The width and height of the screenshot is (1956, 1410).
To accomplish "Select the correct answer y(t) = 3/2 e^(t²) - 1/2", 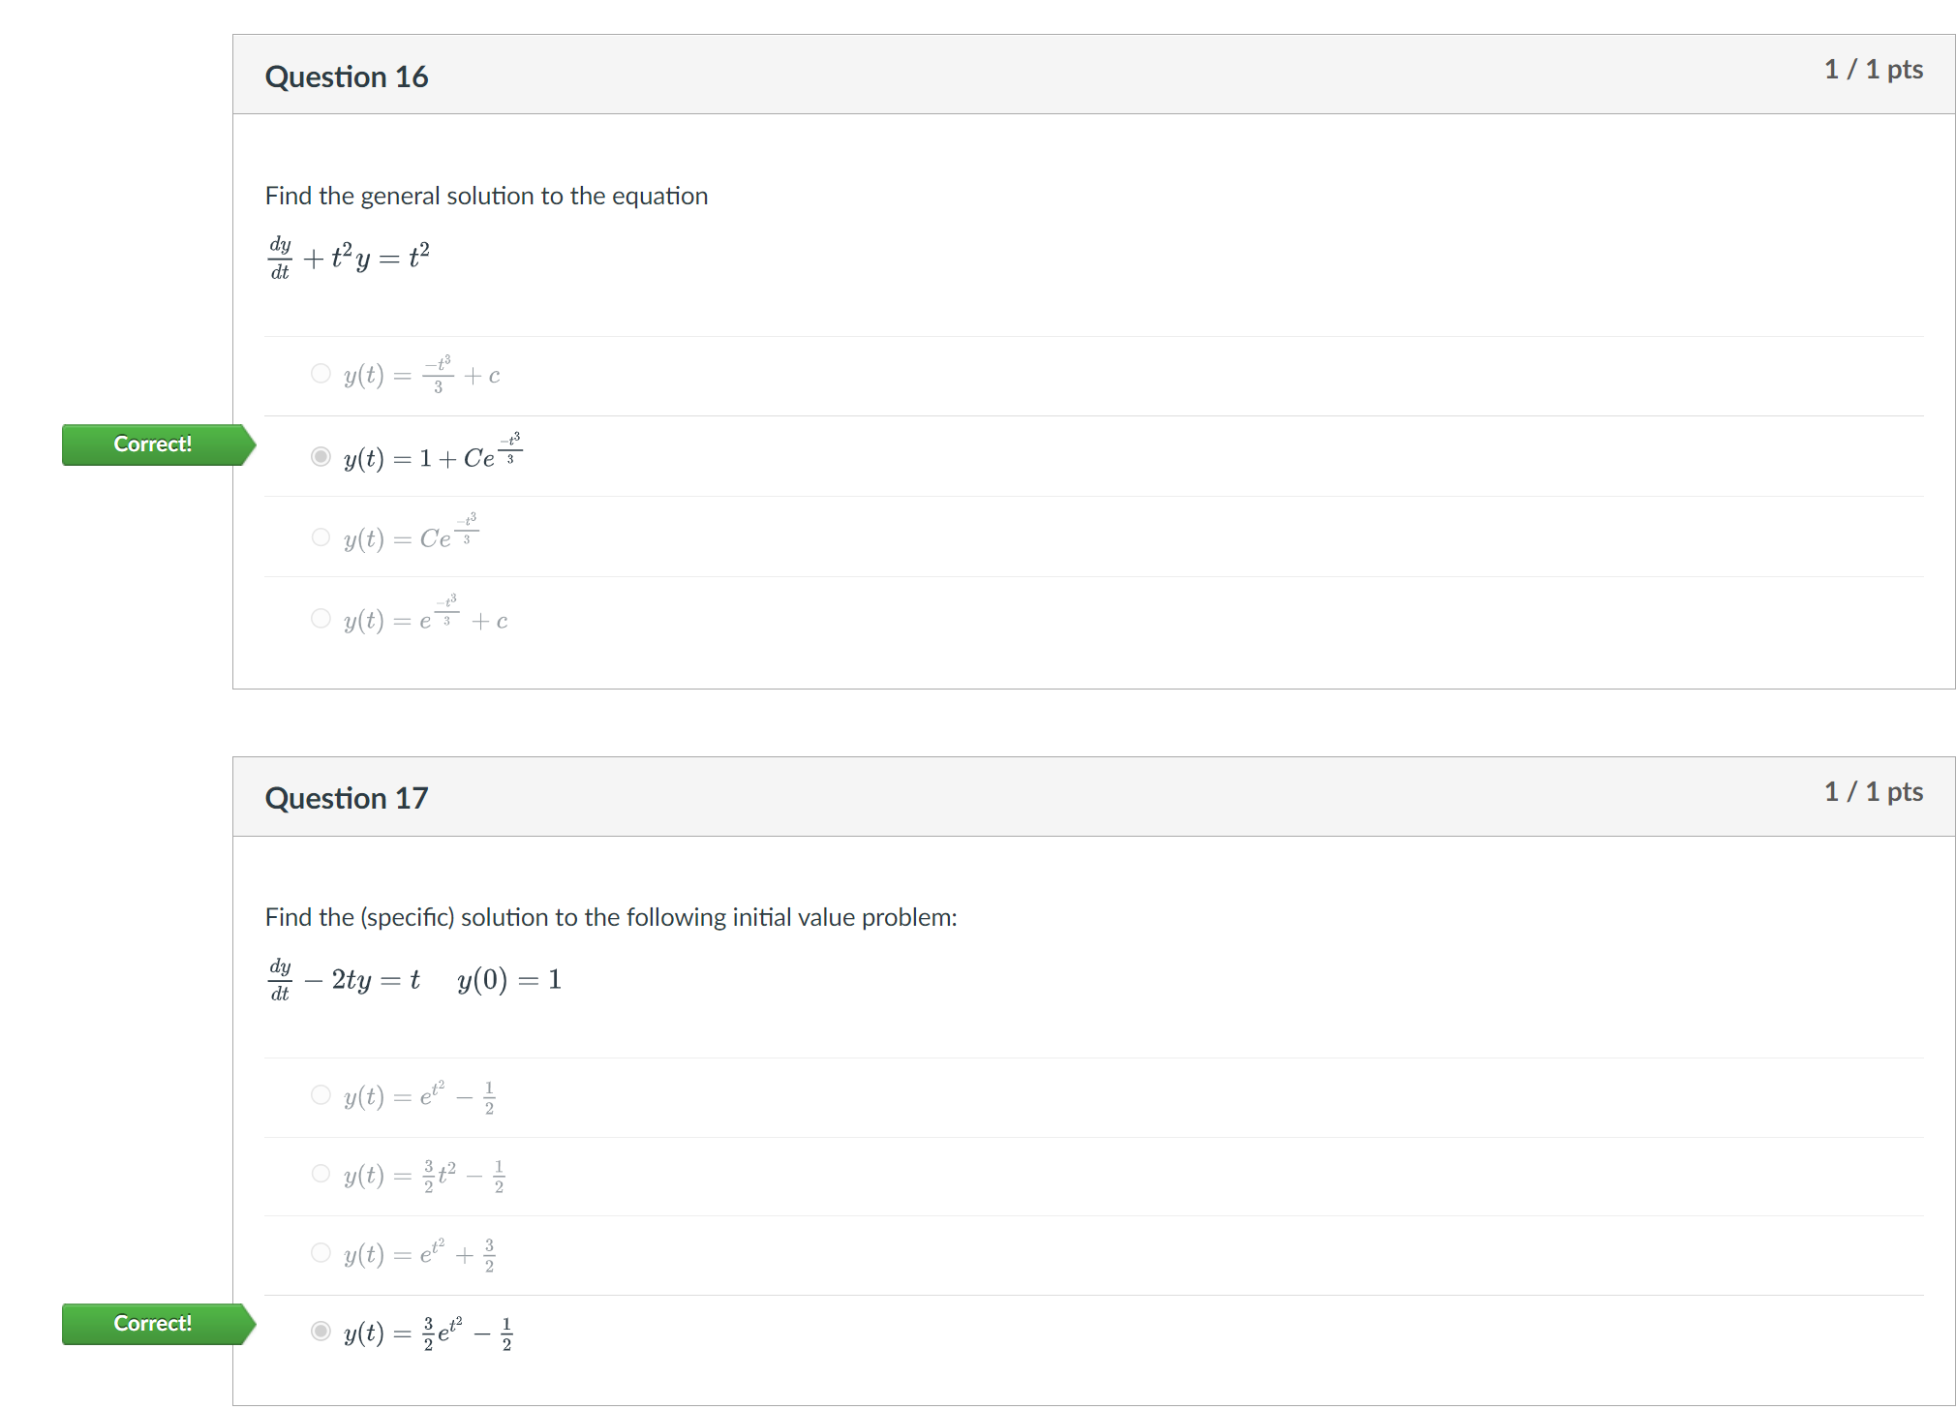I will click(x=320, y=1332).
